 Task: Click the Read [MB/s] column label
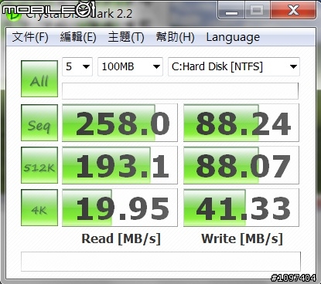click(x=121, y=238)
